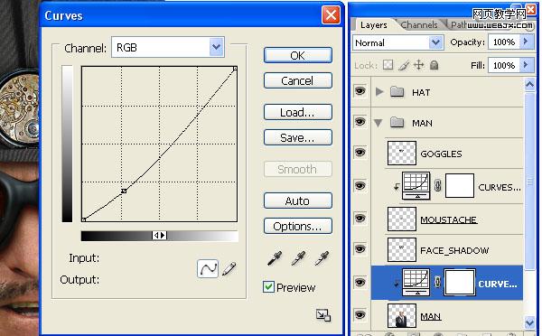Hide the GOGGLES layer

[x=360, y=153]
